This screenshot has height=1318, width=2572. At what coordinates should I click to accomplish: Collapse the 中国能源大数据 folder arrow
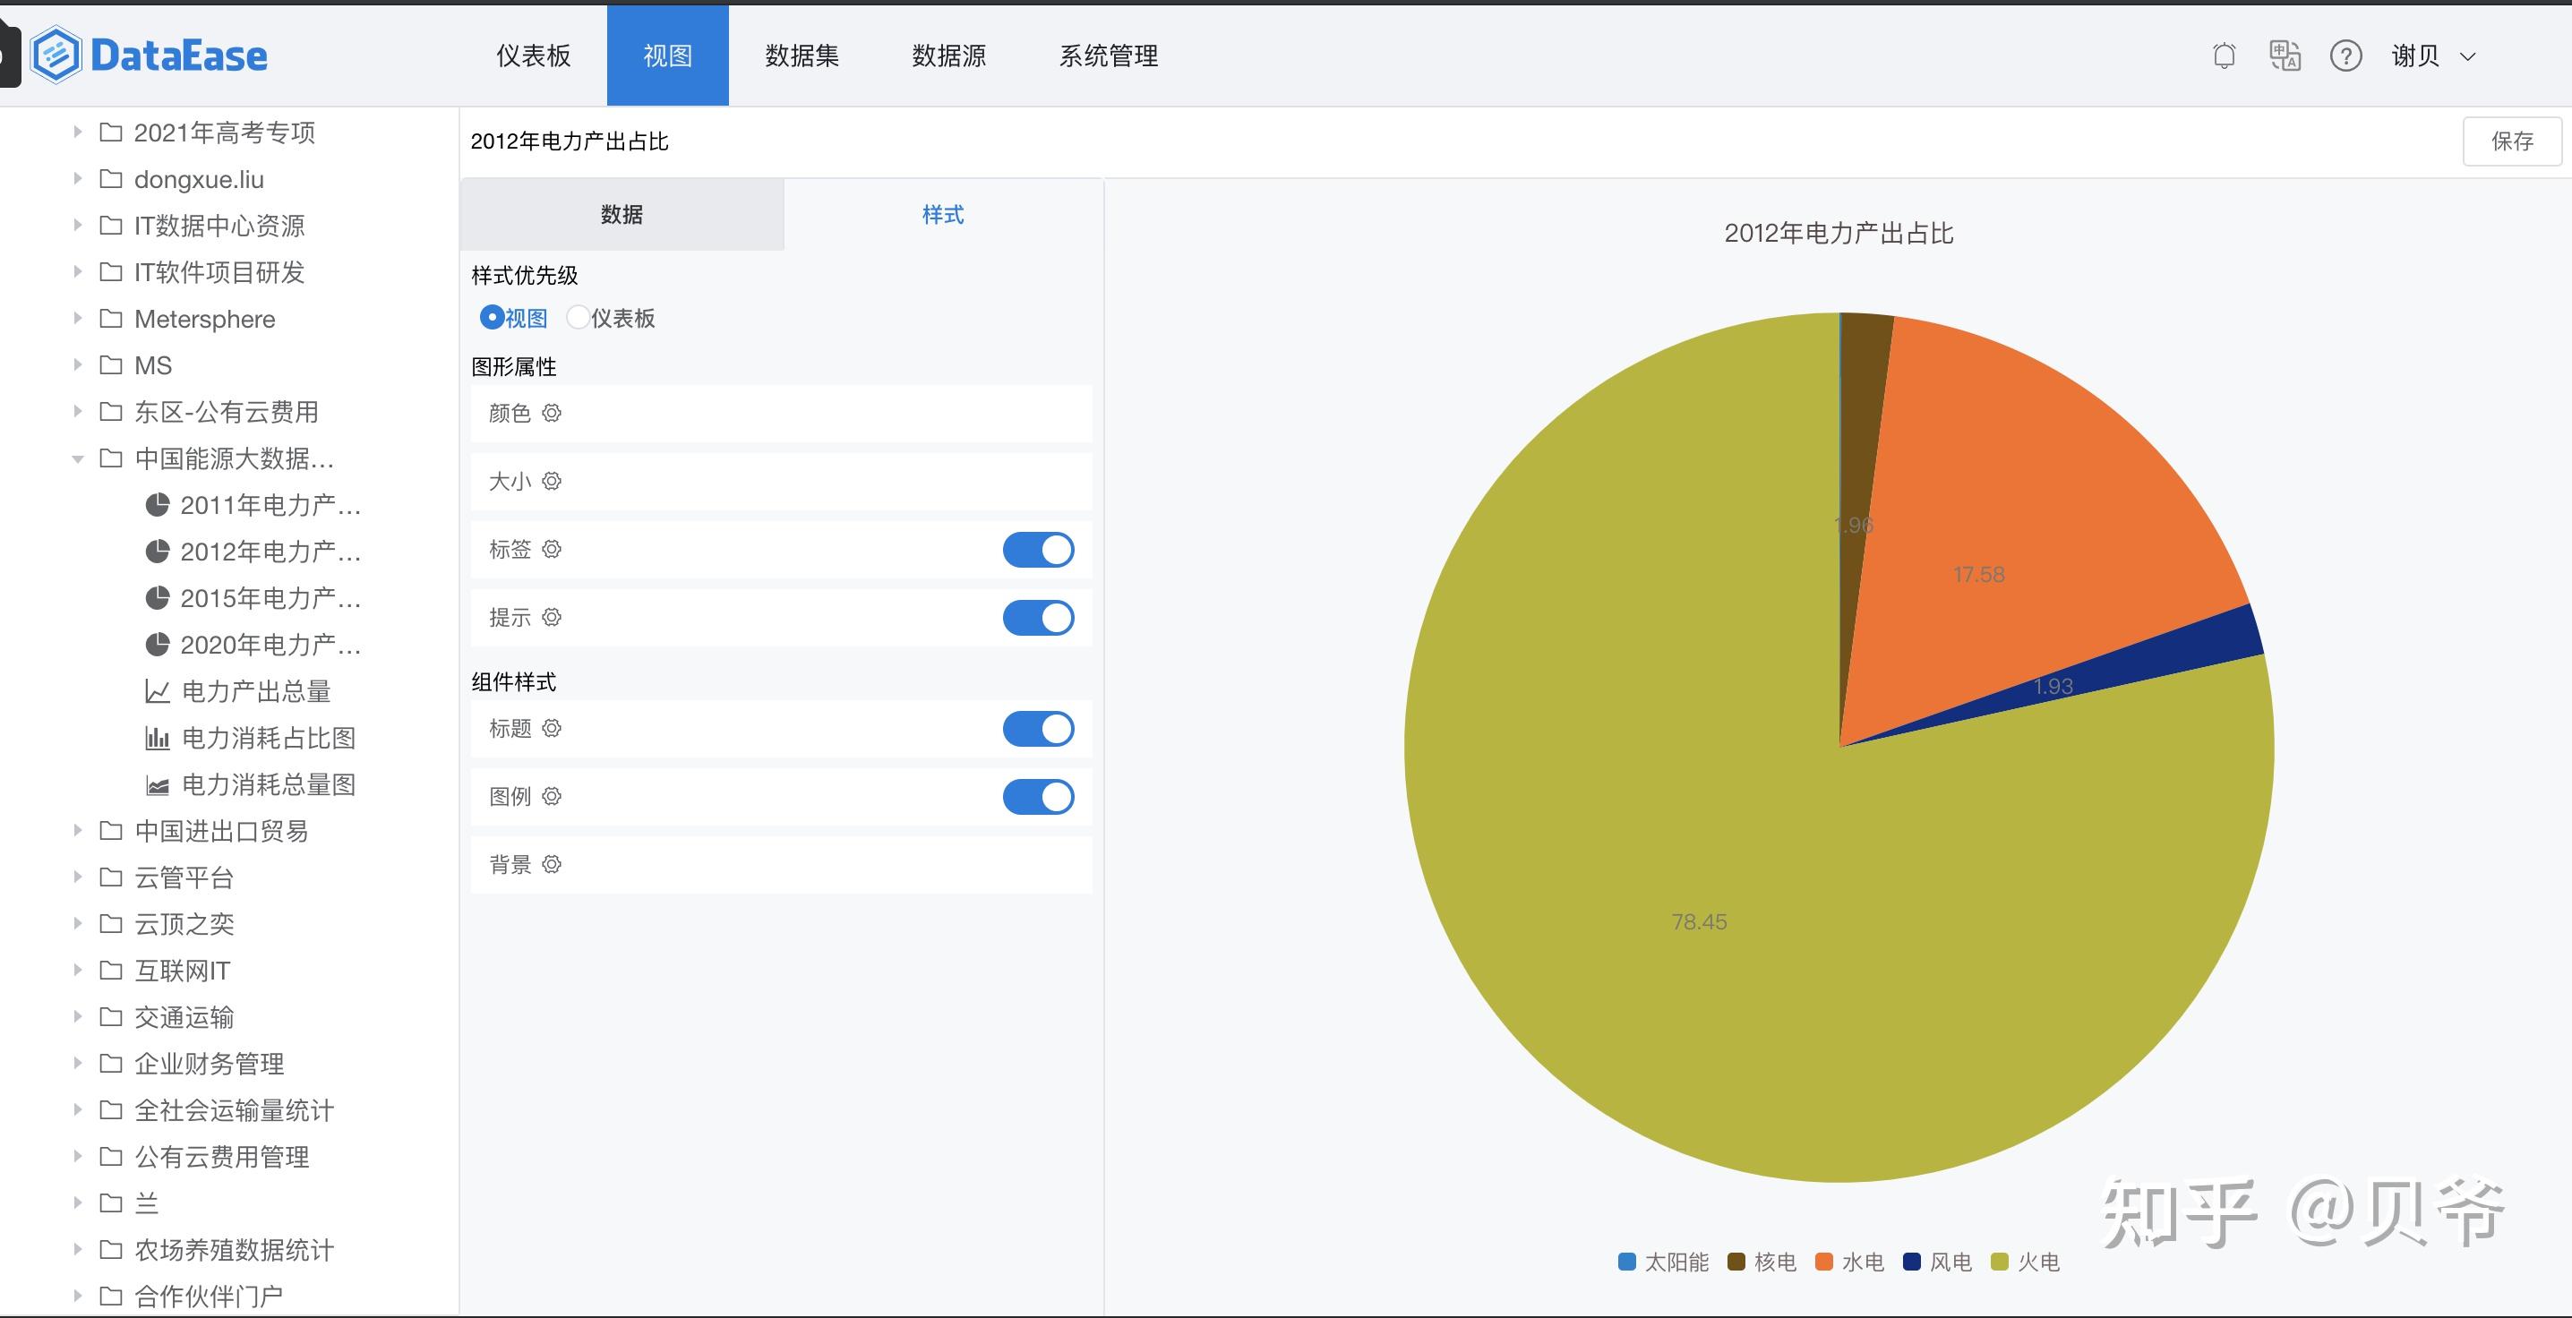[77, 458]
